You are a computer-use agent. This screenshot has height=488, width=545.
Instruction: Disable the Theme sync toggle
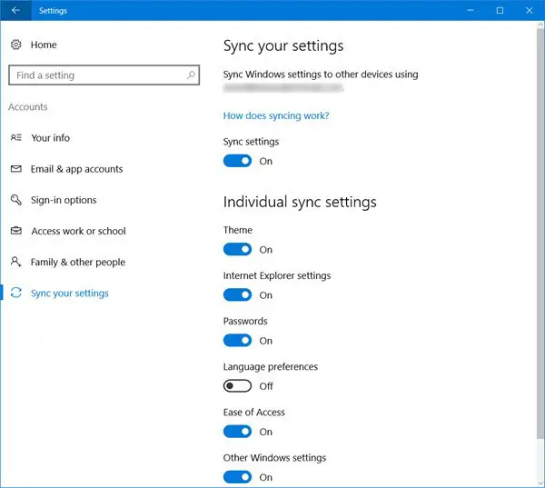pyautogui.click(x=237, y=249)
